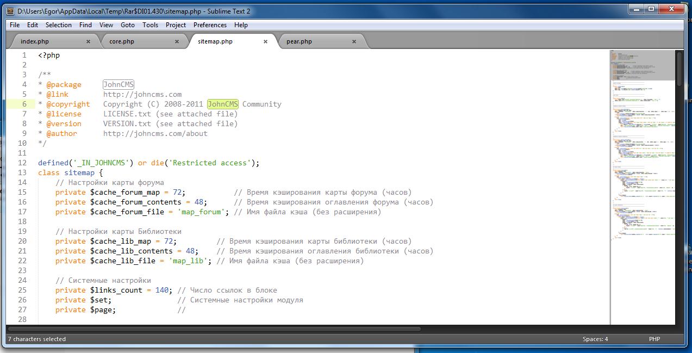Viewport: 692px width, 353px height.
Task: Switch to the index.php tab
Action: 42,41
